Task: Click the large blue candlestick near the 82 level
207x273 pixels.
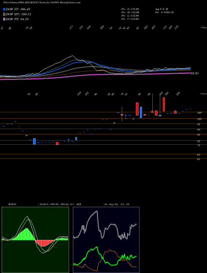Action: coord(34,141)
